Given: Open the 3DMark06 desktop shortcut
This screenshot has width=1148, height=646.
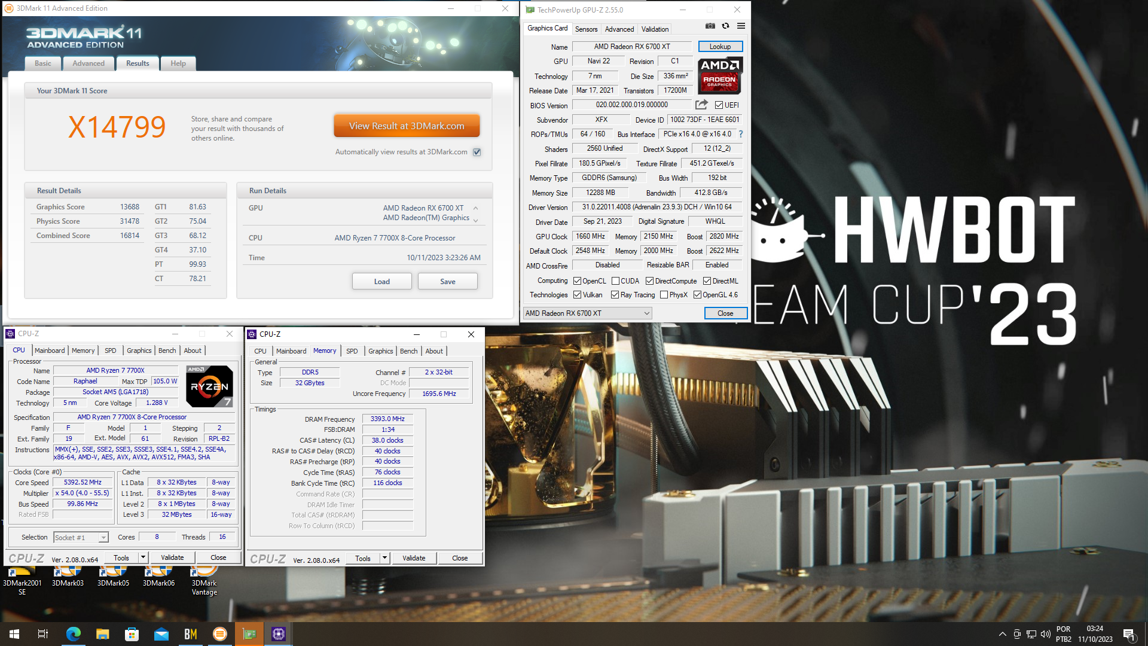Looking at the screenshot, I should point(158,577).
